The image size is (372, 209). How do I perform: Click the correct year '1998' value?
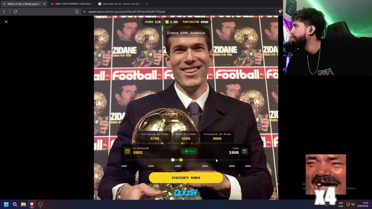[234, 153]
